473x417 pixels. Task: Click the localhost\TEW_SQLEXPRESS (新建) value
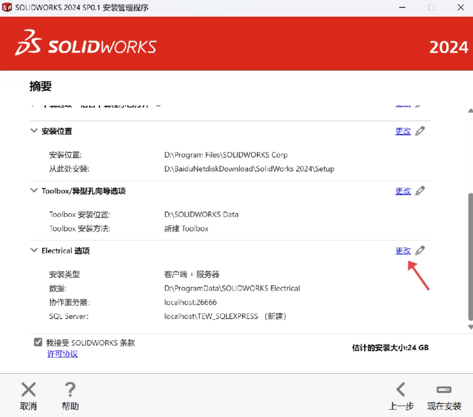(x=225, y=316)
